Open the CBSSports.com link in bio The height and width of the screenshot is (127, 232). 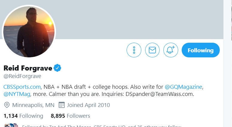click(x=22, y=87)
